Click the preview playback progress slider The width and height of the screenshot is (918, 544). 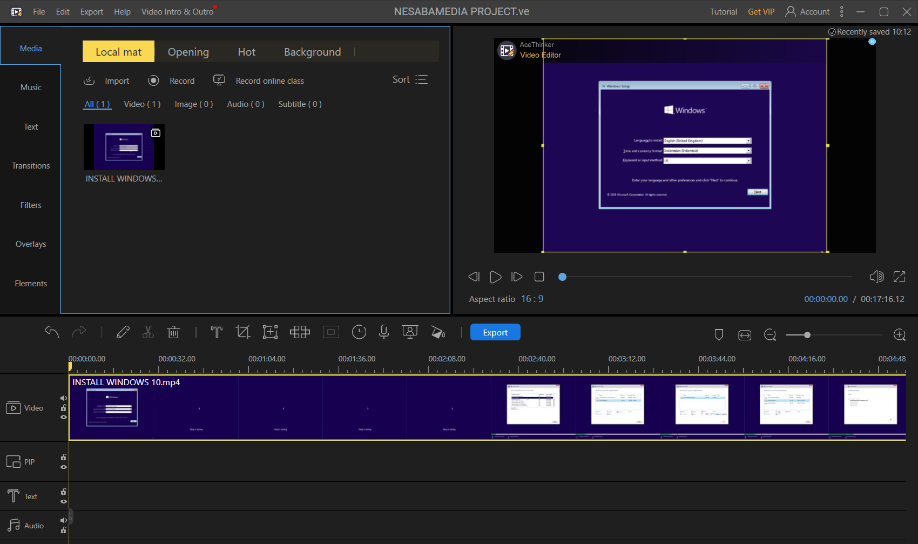tap(706, 277)
